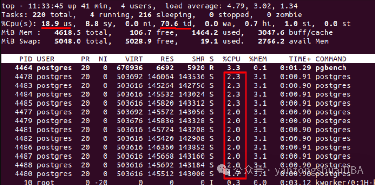
Task: Click the 0:01.29 TIME+ value
Action: click(295, 68)
